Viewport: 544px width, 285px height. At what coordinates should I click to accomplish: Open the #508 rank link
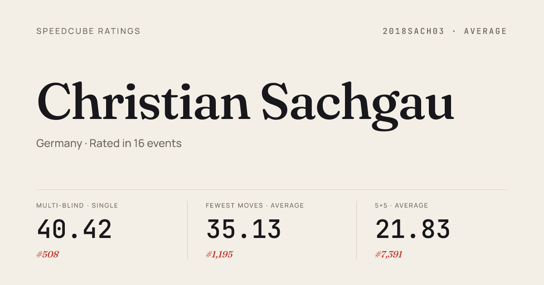(48, 254)
